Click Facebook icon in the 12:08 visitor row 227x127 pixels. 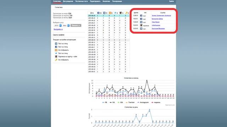coord(141,16)
